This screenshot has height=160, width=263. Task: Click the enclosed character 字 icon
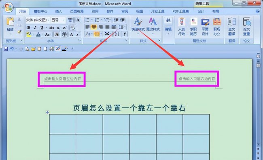pos(64,34)
